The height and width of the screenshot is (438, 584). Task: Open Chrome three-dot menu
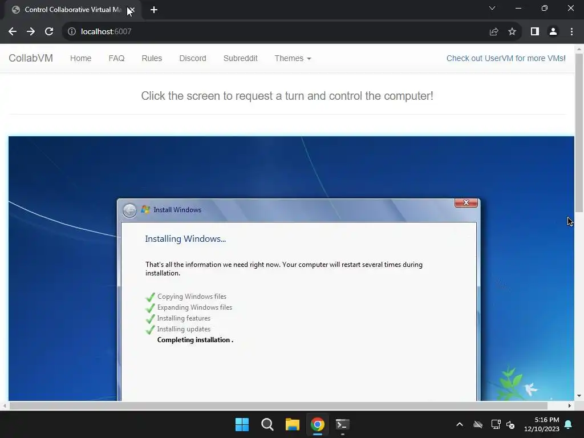click(x=571, y=32)
